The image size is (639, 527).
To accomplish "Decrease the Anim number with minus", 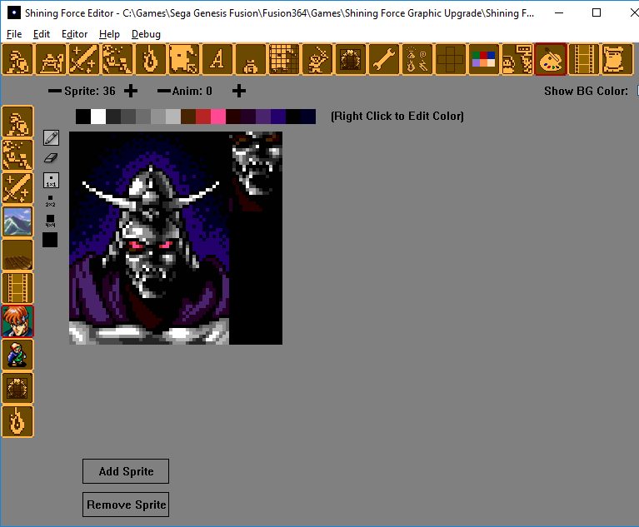I will click(x=164, y=91).
